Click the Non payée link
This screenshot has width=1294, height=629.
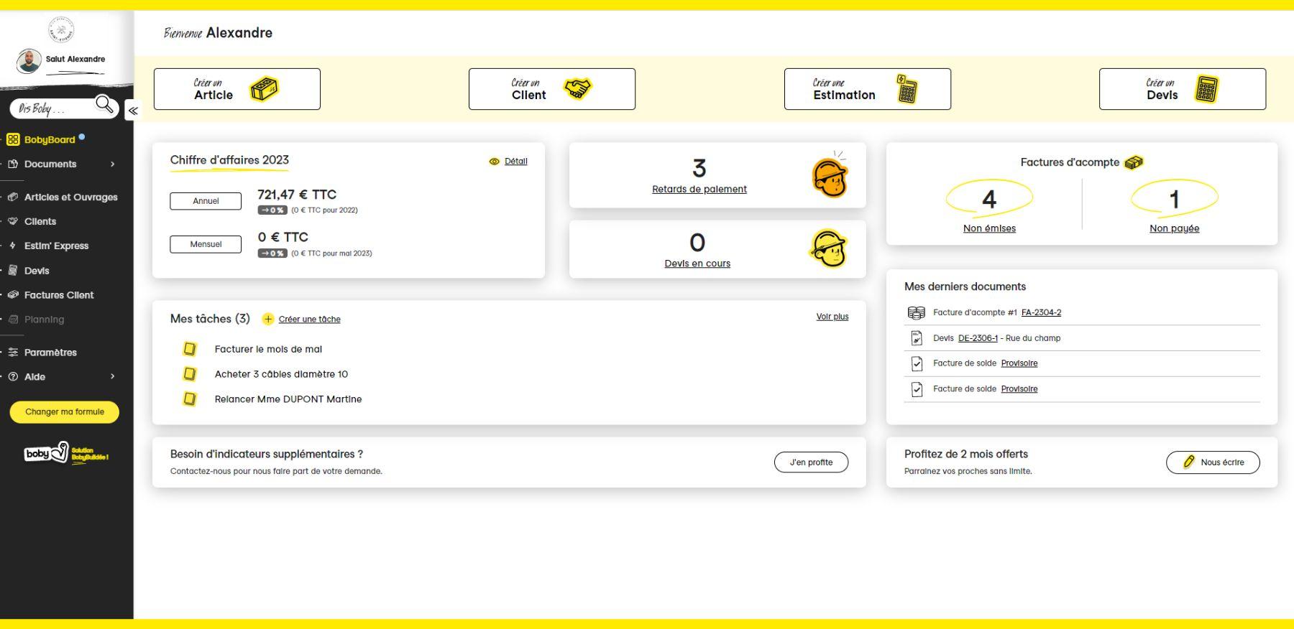[x=1174, y=228]
